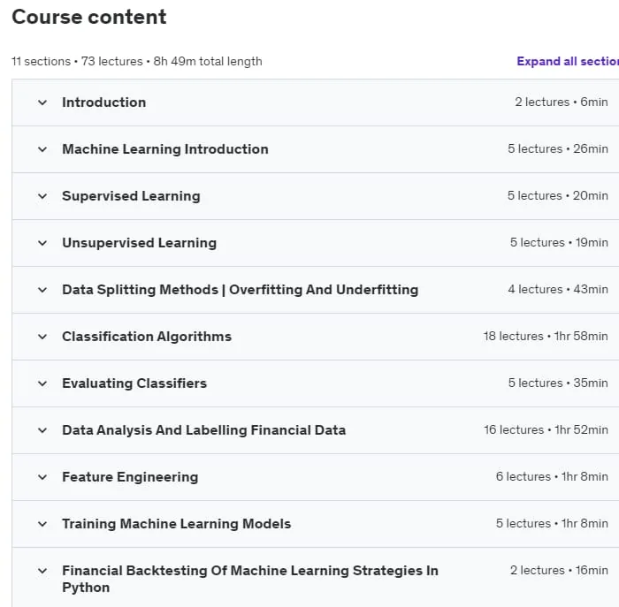Click chevron for Data Analysis And Labelling

click(42, 430)
